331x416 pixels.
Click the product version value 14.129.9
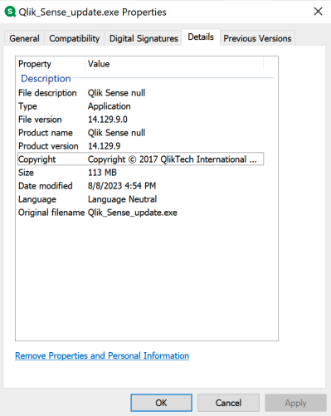105,146
